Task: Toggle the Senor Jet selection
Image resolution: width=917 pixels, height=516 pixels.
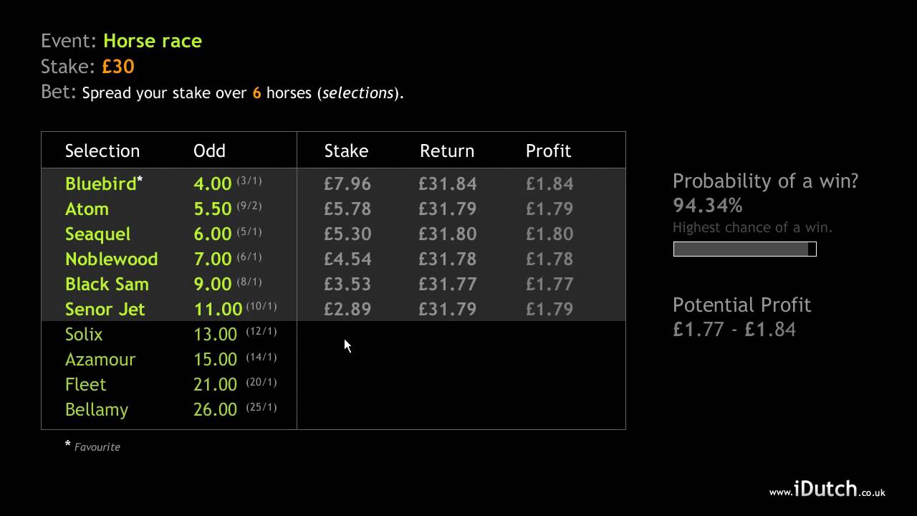Action: pos(105,309)
